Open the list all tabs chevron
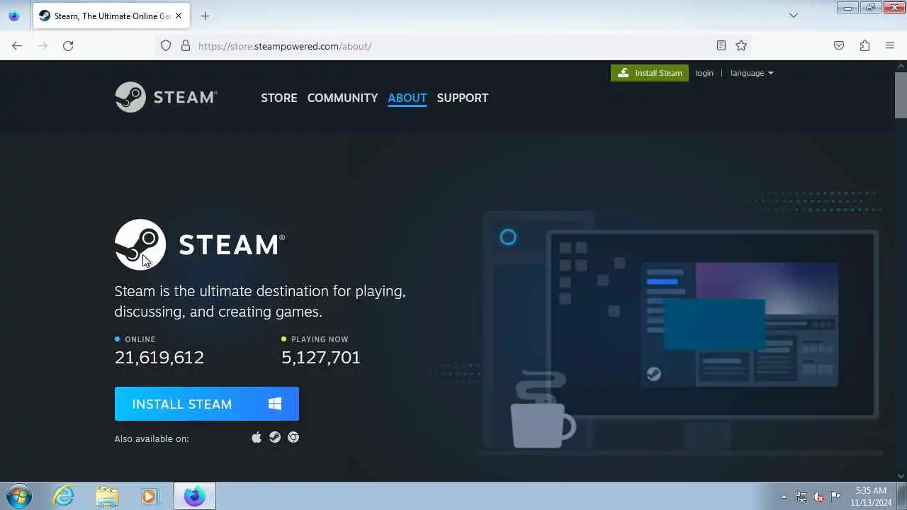 click(794, 16)
